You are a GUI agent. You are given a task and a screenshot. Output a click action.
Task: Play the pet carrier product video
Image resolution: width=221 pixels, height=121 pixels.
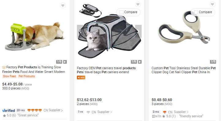140,62
